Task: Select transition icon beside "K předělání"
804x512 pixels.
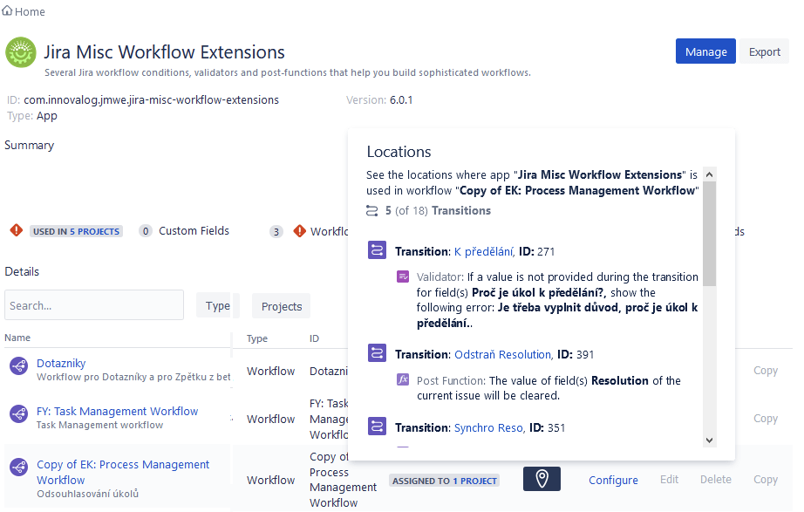Action: [x=377, y=249]
